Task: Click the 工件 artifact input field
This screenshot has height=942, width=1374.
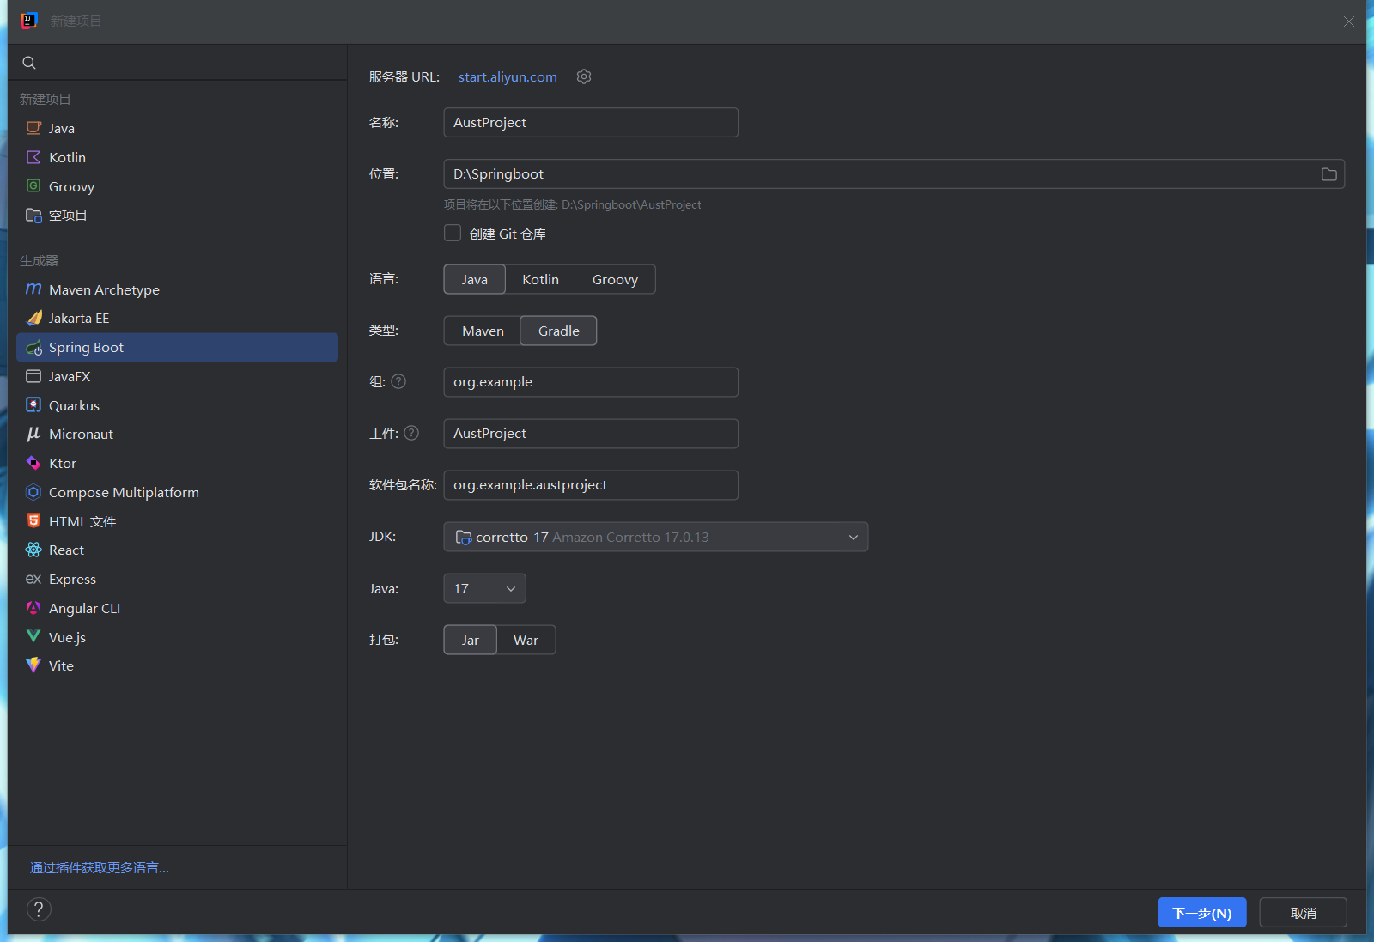Action: point(591,433)
